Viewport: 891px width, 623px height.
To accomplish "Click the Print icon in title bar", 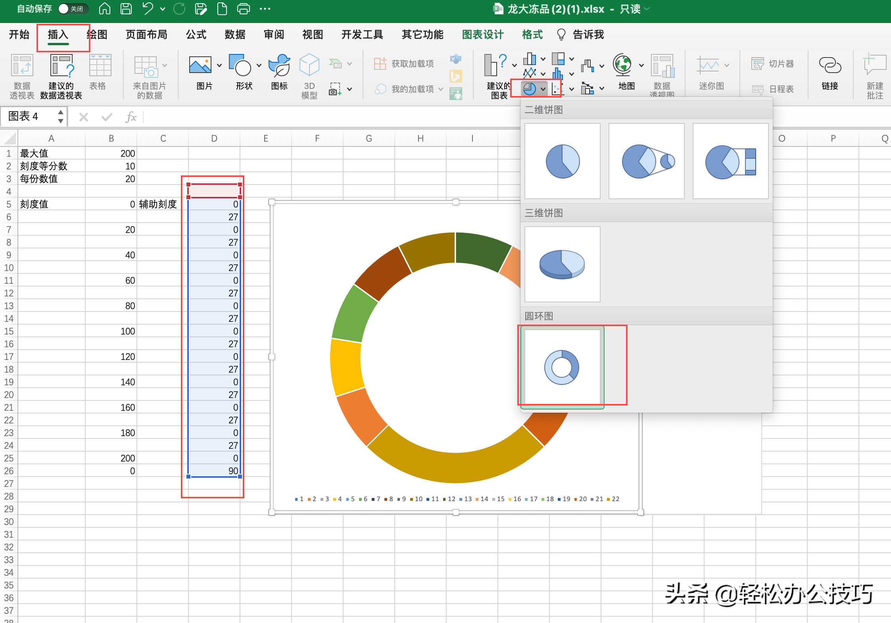I will 243,9.
